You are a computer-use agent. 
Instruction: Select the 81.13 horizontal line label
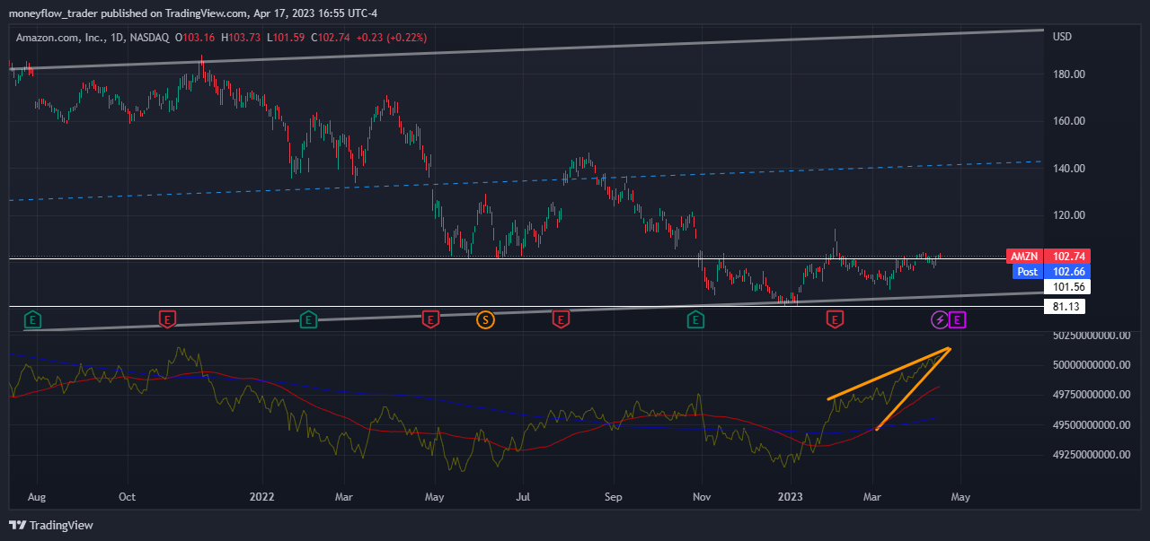[1065, 307]
